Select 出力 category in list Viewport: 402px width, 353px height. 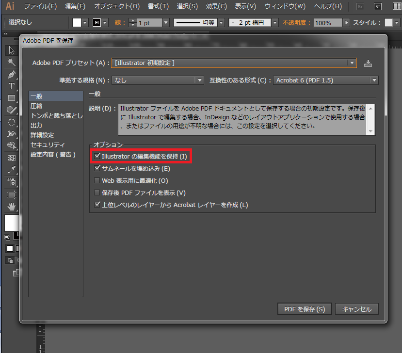(56, 126)
